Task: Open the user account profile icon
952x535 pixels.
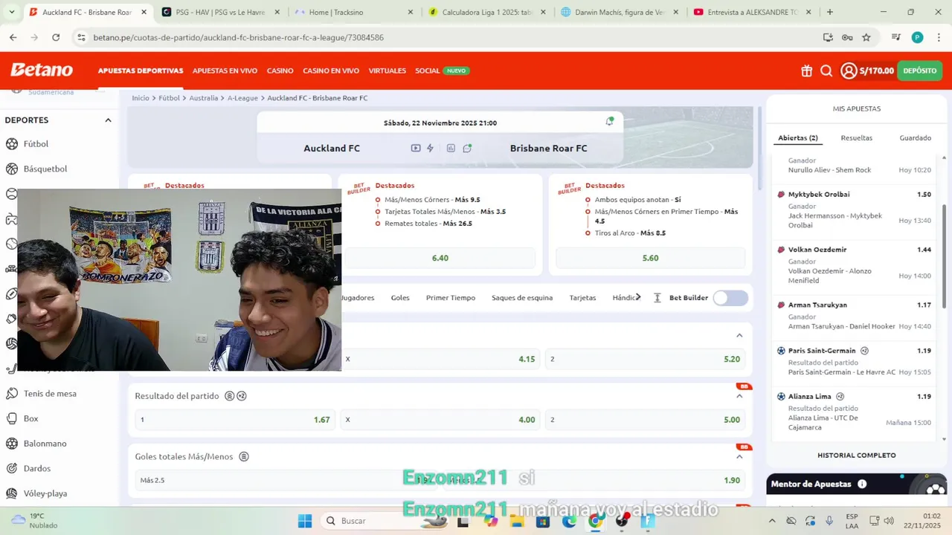Action: point(849,71)
